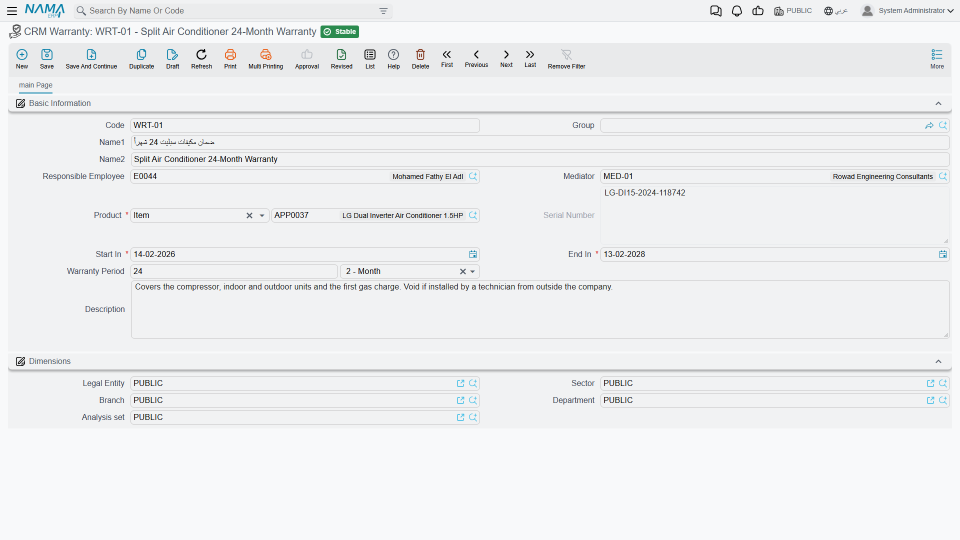Select the main Page tab
The height and width of the screenshot is (540, 960).
(35, 85)
